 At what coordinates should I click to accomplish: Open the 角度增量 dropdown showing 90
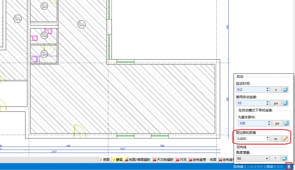(x=266, y=159)
